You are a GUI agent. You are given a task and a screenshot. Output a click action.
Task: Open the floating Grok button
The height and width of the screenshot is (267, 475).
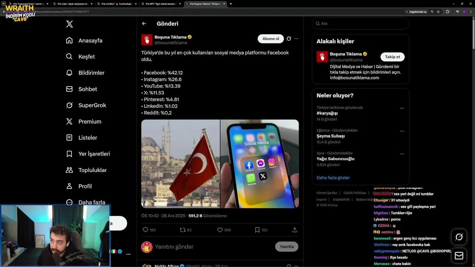pyautogui.click(x=459, y=237)
